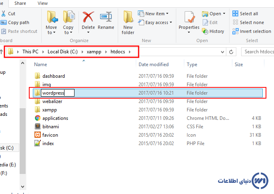Click the Search htdocs field
Image resolution: width=274 pixels, height=194 pixels.
tap(258, 52)
